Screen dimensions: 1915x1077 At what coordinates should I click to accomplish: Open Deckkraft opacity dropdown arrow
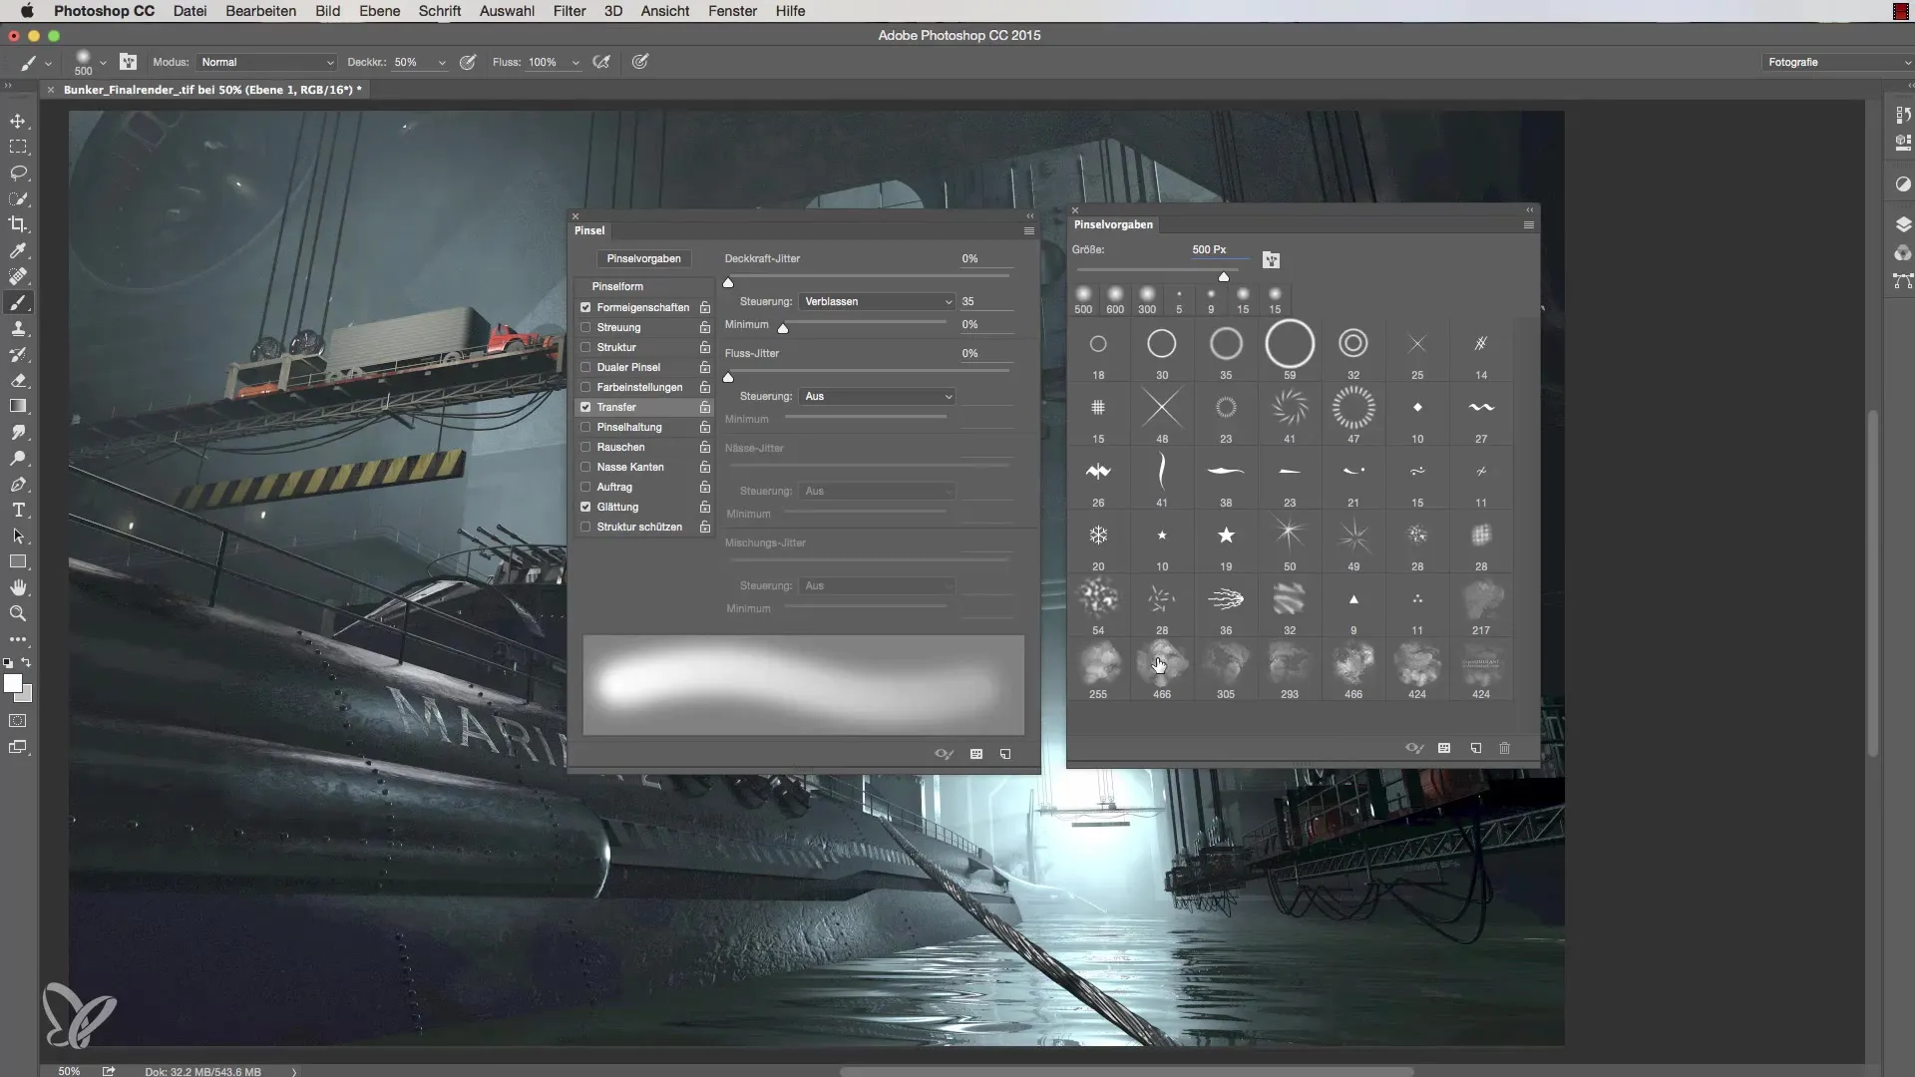tap(442, 62)
